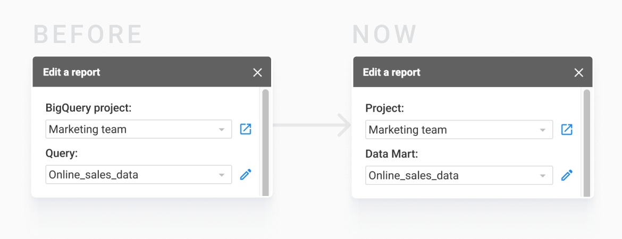Select Marketing team field under Project
Image resolution: width=622 pixels, height=239 pixels.
(x=459, y=130)
